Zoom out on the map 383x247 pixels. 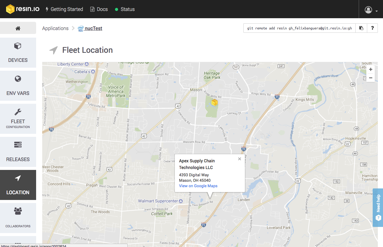(x=371, y=78)
